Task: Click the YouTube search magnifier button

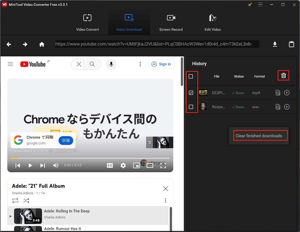Action: click(x=92, y=64)
